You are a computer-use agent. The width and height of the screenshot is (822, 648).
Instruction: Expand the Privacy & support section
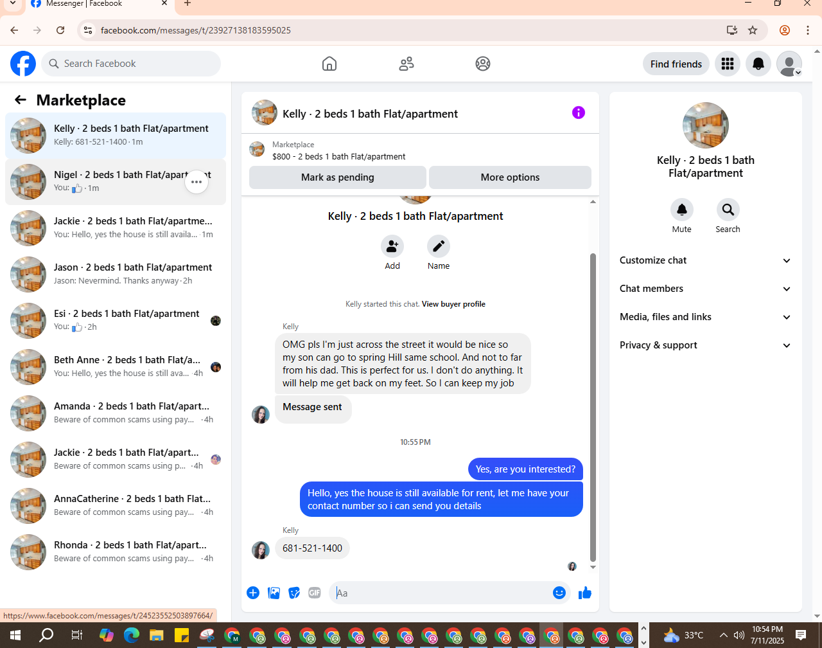click(x=705, y=345)
